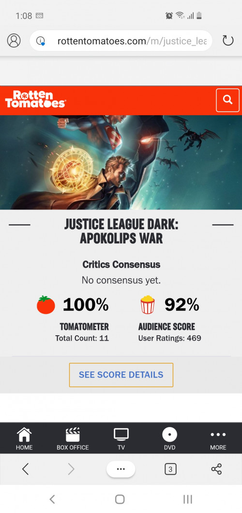This screenshot has width=242, height=513.
Task: Open the Rotten Tomatoes search icon
Action: pos(227,100)
